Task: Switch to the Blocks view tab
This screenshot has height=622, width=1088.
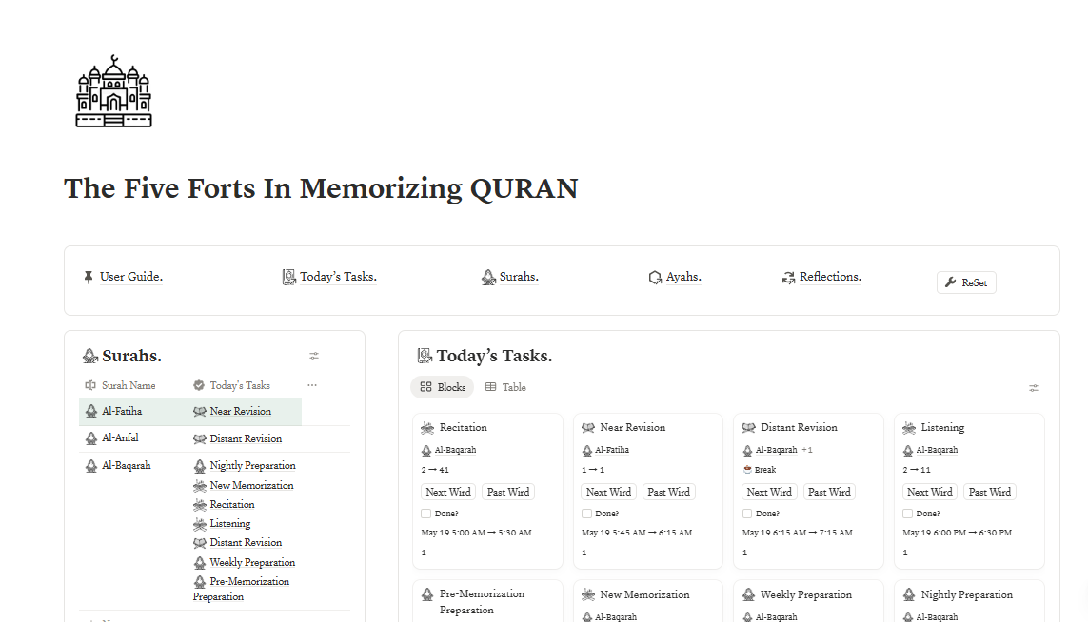Action: [443, 387]
